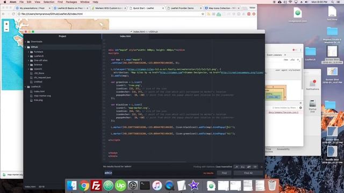Switch to 'Map Icons Collection' Chrome tab
Screen dimensions: 344x193
pos(222,8)
